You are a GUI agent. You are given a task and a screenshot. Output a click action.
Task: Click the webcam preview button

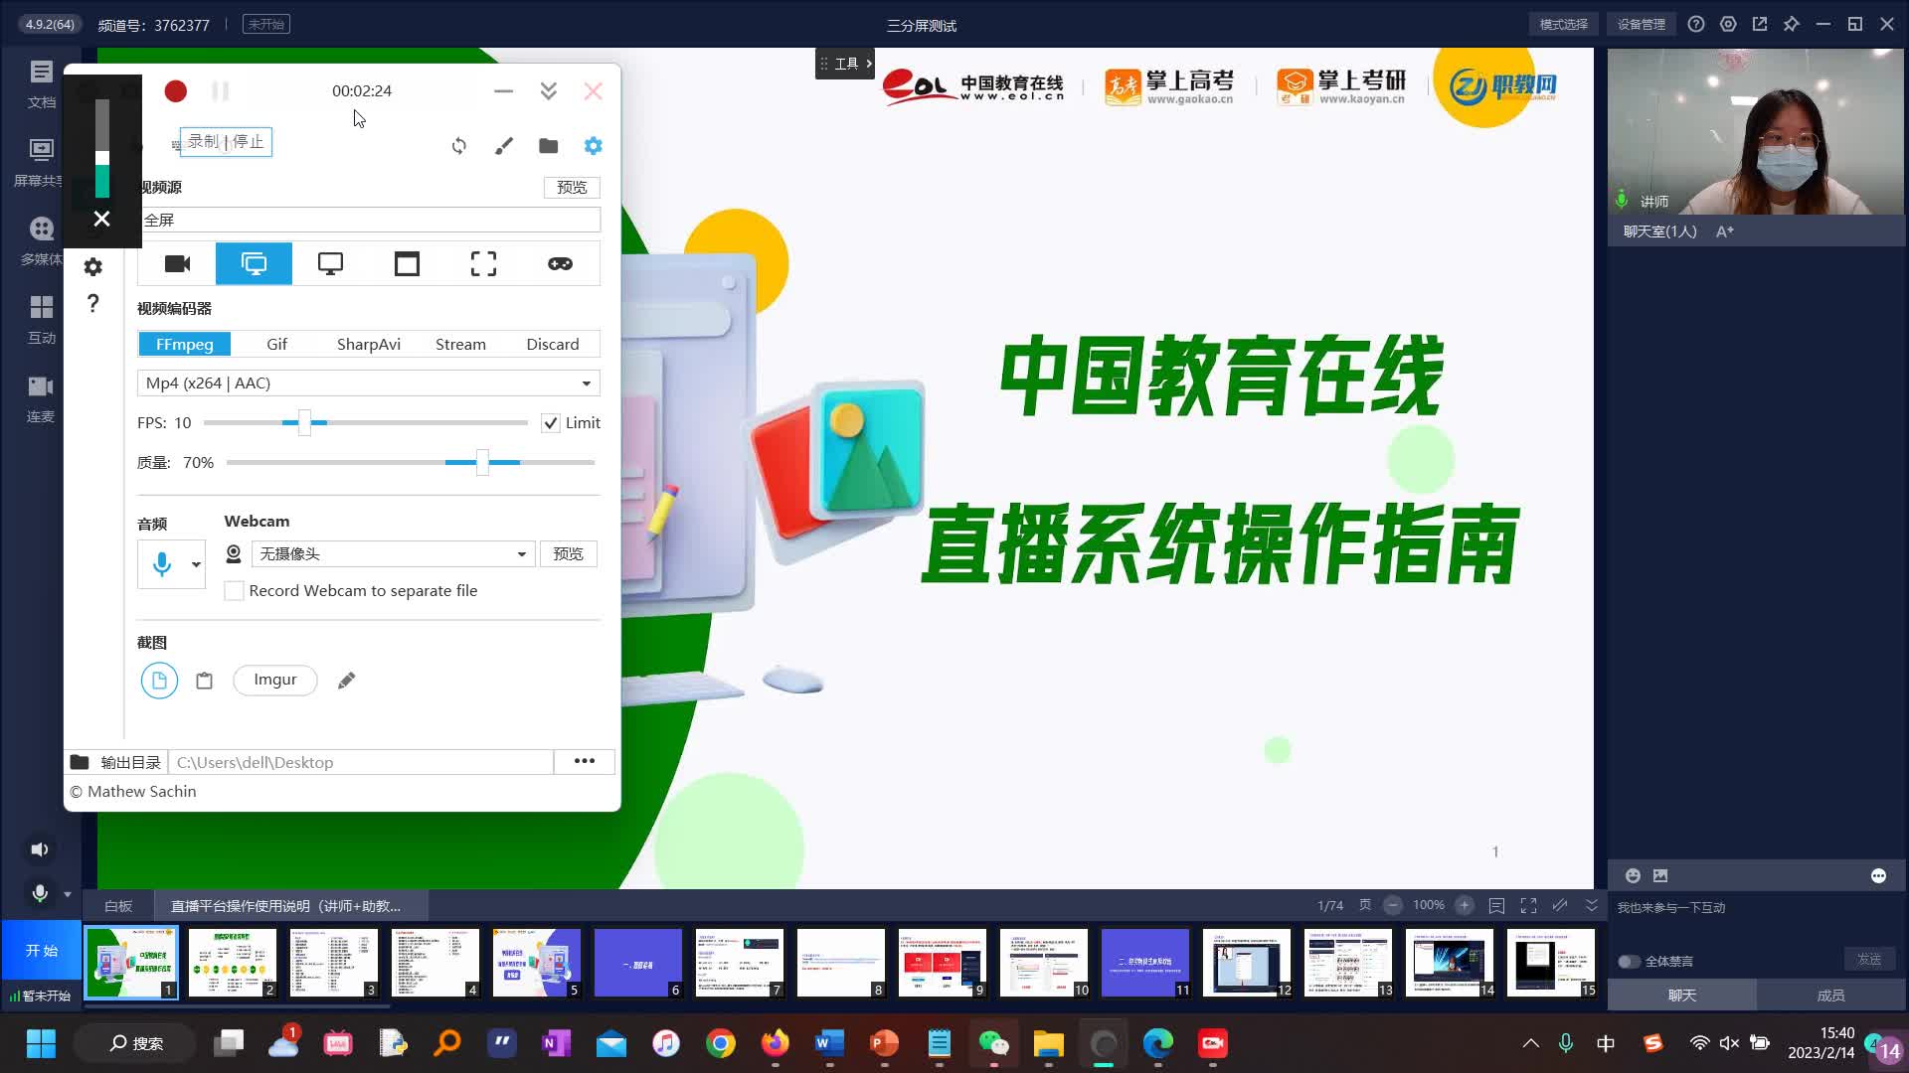569,553
